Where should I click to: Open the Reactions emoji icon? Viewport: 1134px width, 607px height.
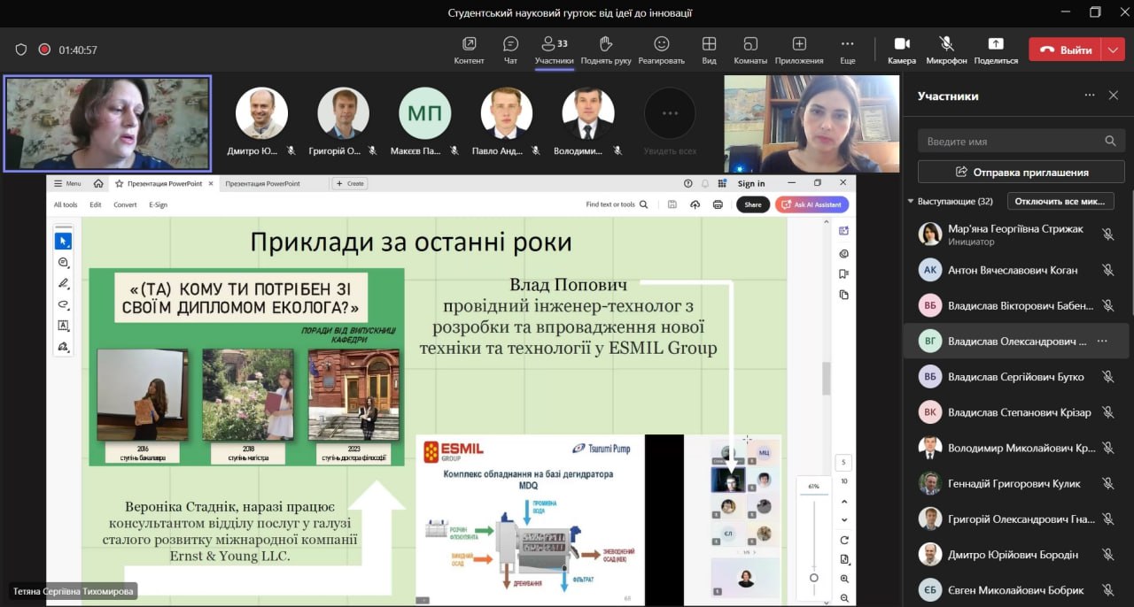click(661, 44)
